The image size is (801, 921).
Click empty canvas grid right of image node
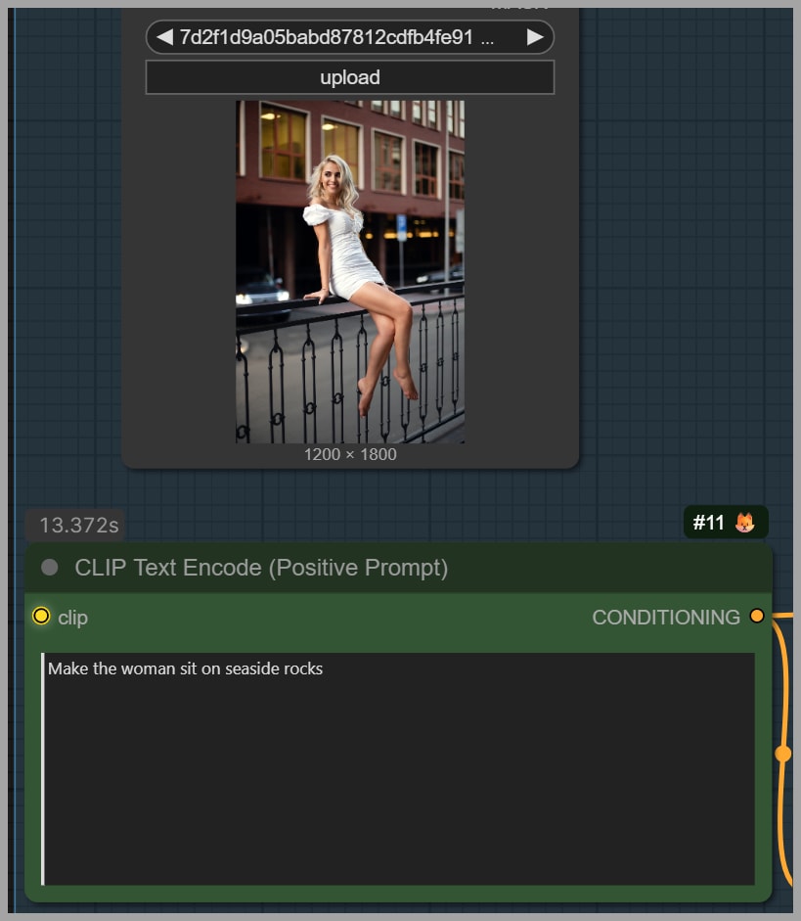(685, 245)
